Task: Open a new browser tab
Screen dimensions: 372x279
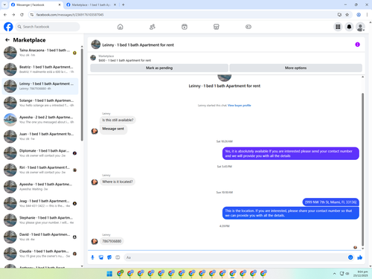Action: (x=124, y=4)
